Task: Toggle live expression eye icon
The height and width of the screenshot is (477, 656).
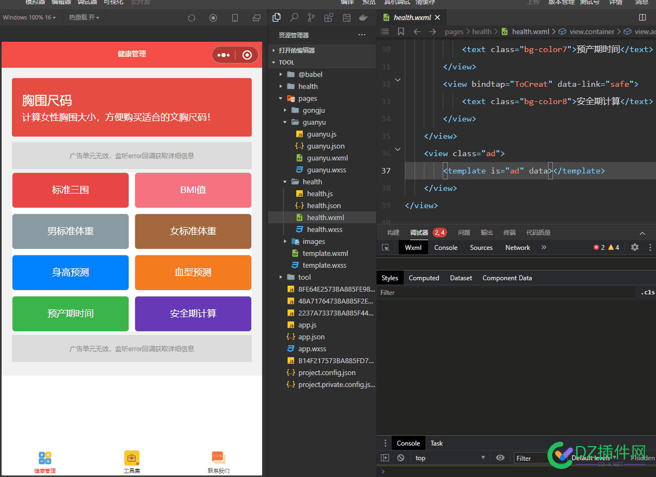Action: [500, 458]
